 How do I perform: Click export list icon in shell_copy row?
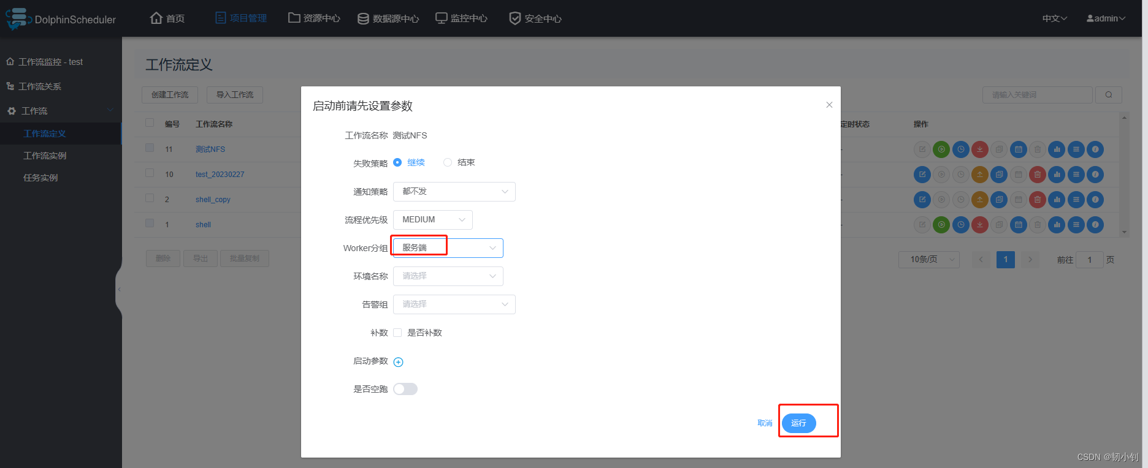click(1076, 200)
